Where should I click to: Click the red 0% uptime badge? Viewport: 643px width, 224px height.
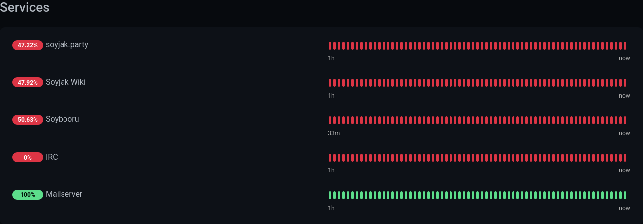(x=28, y=158)
